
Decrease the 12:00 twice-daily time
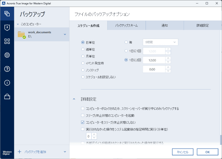[168, 62]
